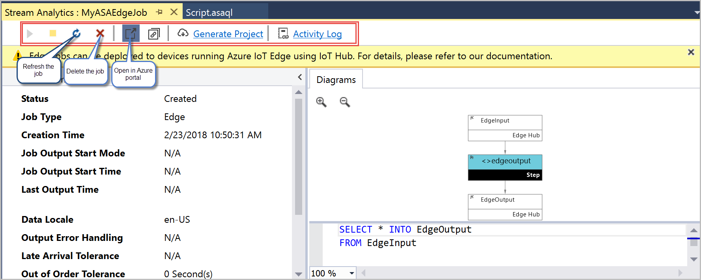Click down arrow on properties scrollbar
701x280 pixels.
click(299, 274)
